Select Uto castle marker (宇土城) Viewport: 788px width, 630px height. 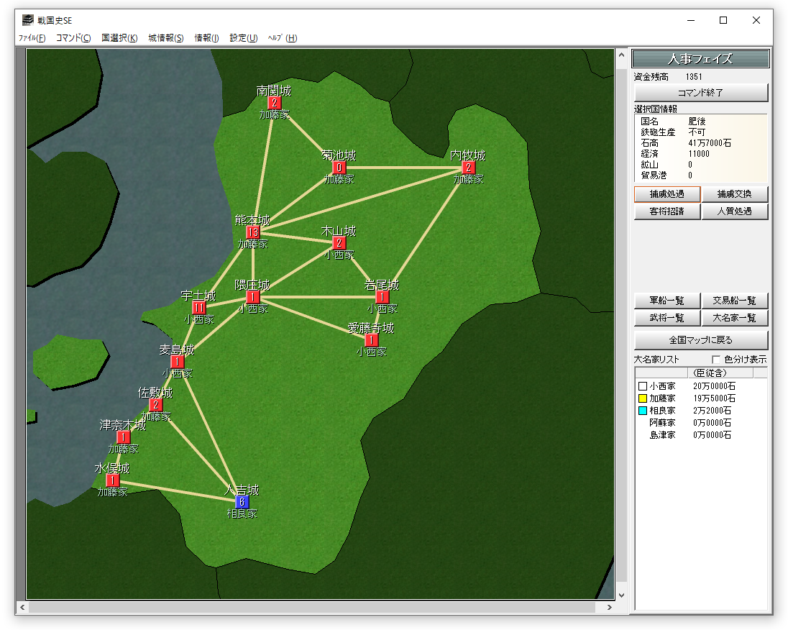(x=199, y=308)
